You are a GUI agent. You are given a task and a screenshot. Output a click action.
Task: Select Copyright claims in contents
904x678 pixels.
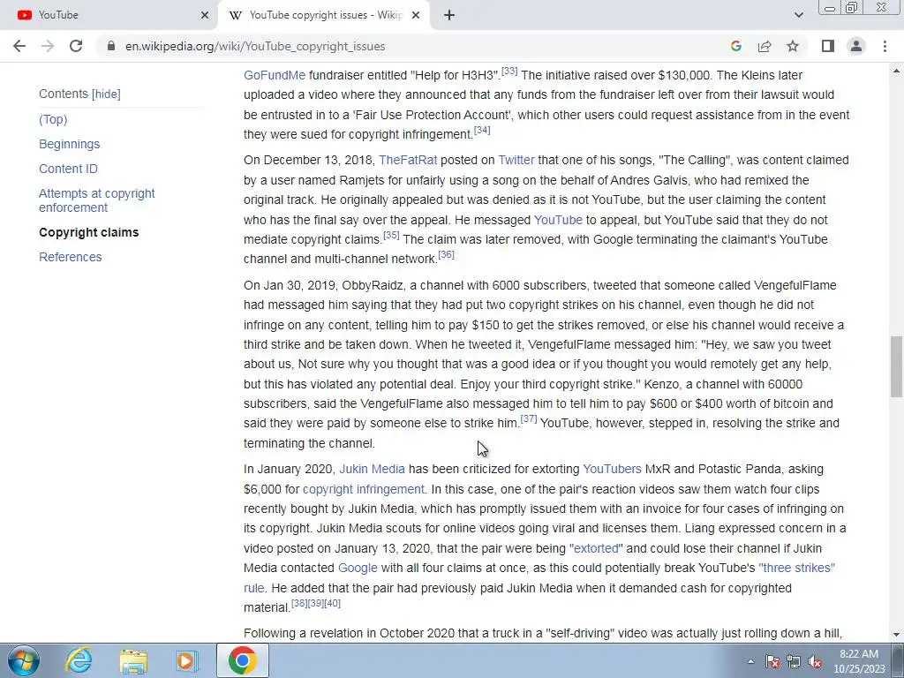pos(89,232)
